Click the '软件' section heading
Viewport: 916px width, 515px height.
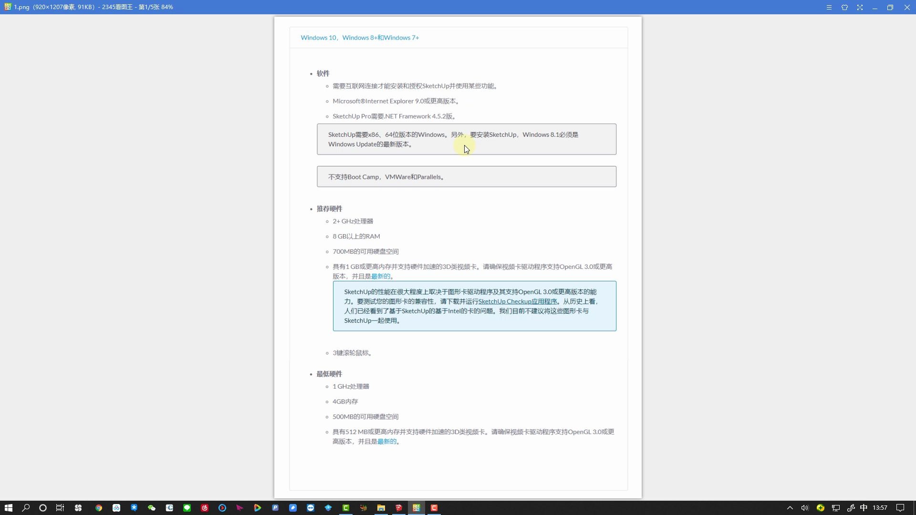[x=323, y=73]
